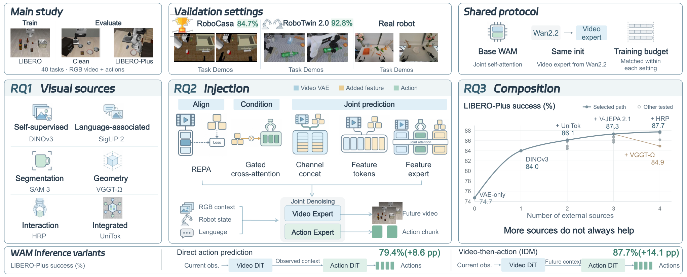Click the Action legend swatch
The image size is (687, 277).
point(396,88)
